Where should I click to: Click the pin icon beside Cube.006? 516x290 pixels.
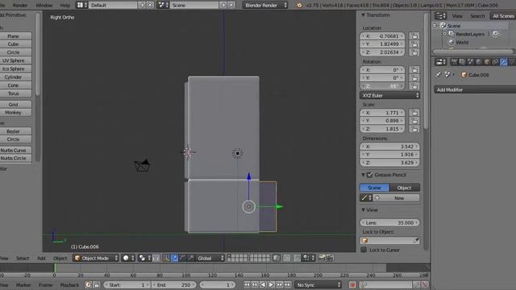coord(438,75)
